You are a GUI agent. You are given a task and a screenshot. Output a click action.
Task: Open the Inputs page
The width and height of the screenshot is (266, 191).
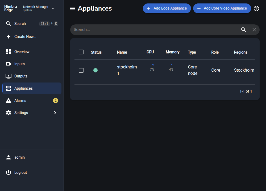pyautogui.click(x=32, y=64)
